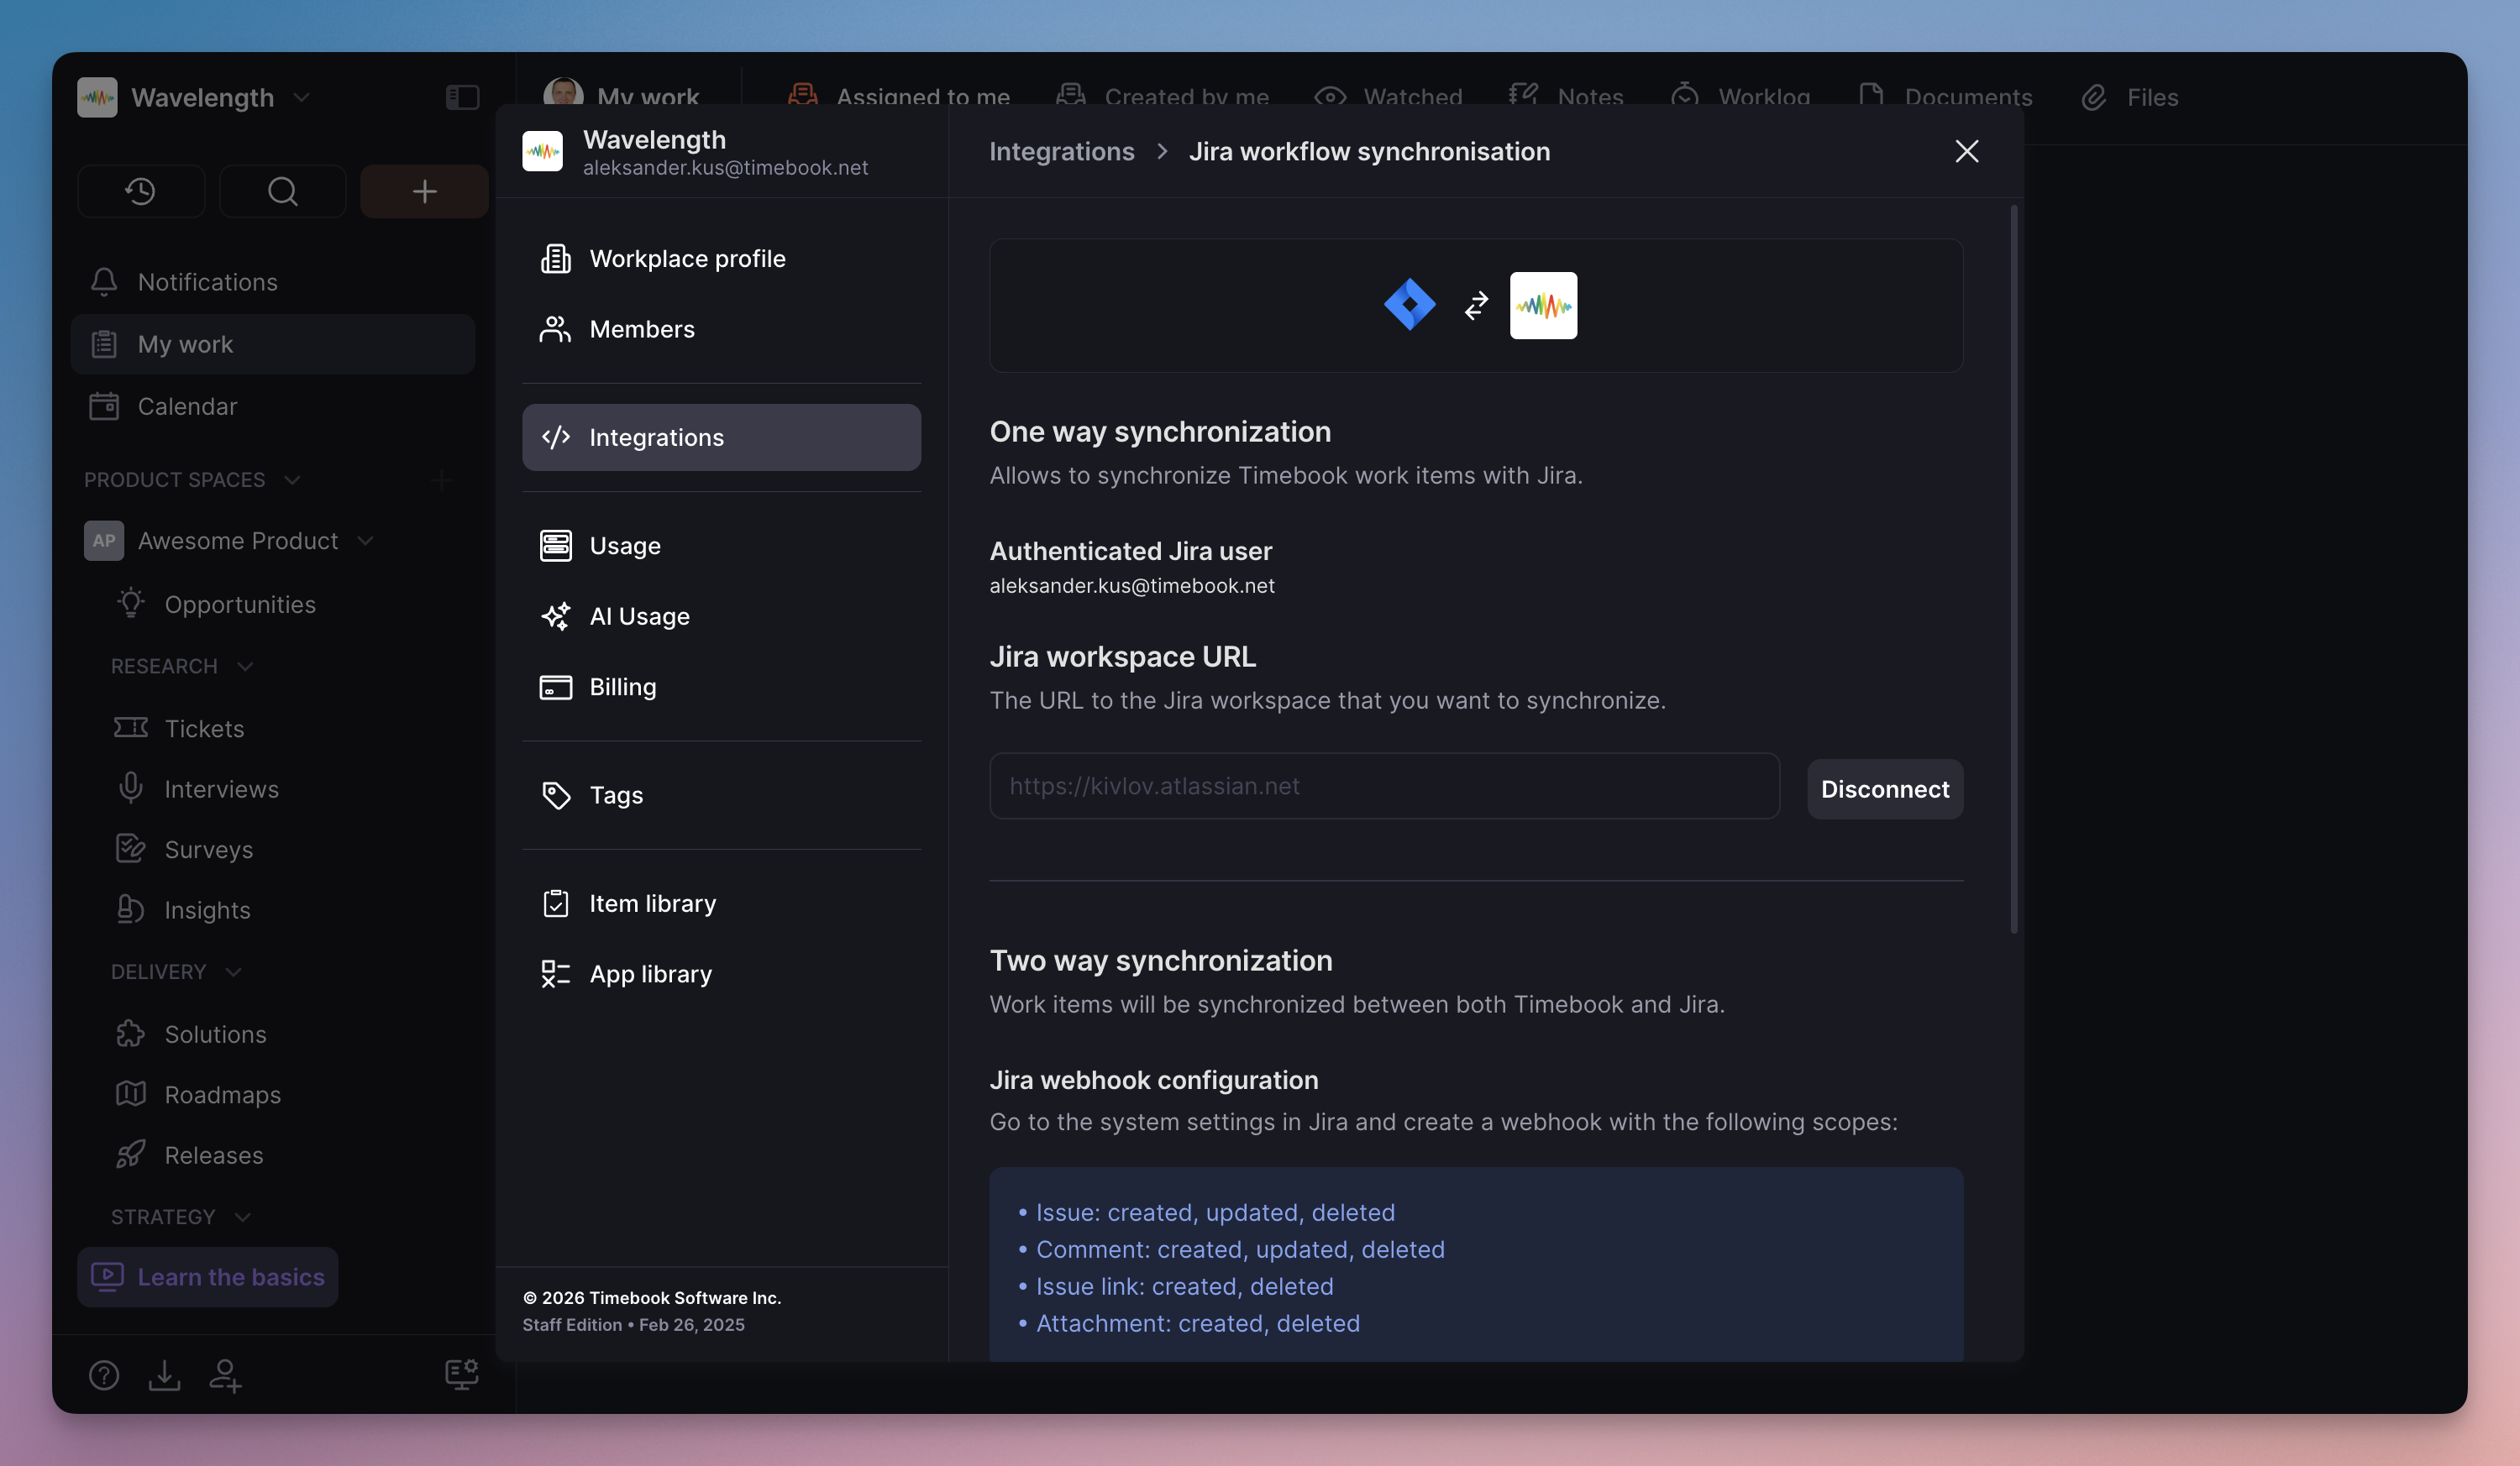Screen dimensions: 2520x1466
Task: Select Members in settings menu
Action: pyautogui.click(x=641, y=329)
